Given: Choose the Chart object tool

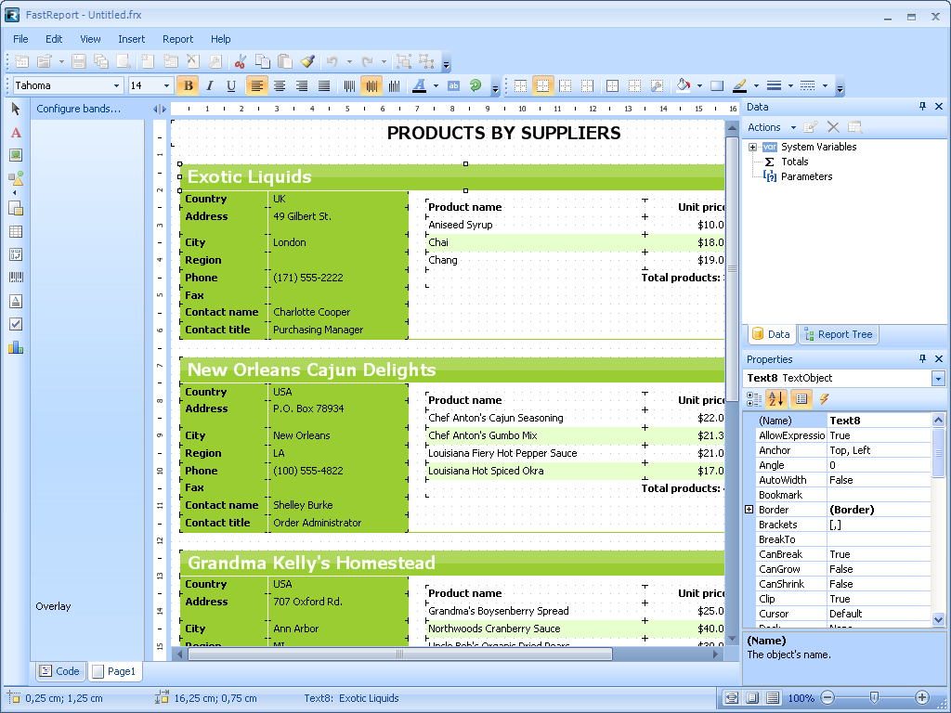Looking at the screenshot, I should coord(16,347).
